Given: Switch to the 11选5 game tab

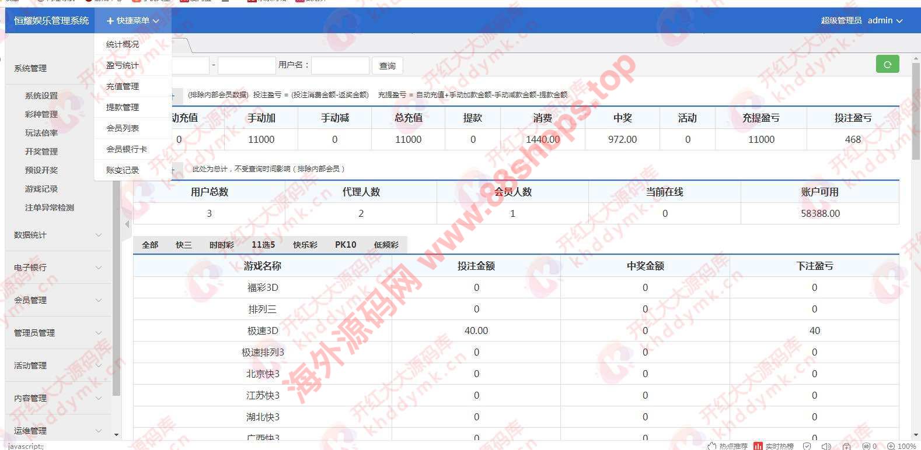Looking at the screenshot, I should (x=263, y=245).
